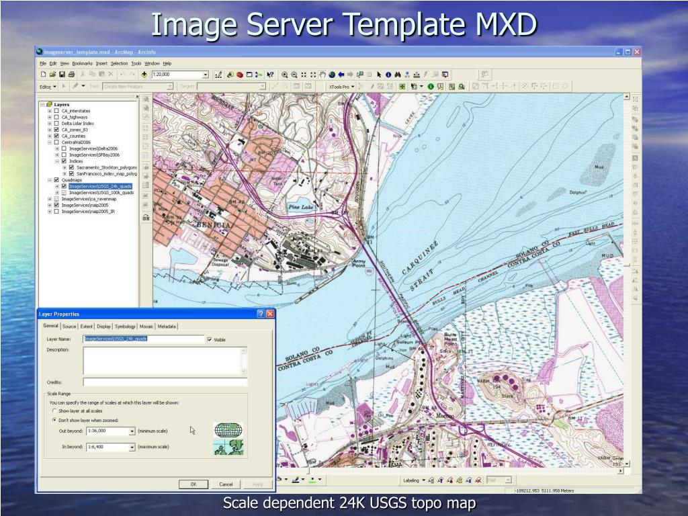Screen dimensions: 688x516
Task: Click Cancel in Layer Properties
Action: coord(226,484)
